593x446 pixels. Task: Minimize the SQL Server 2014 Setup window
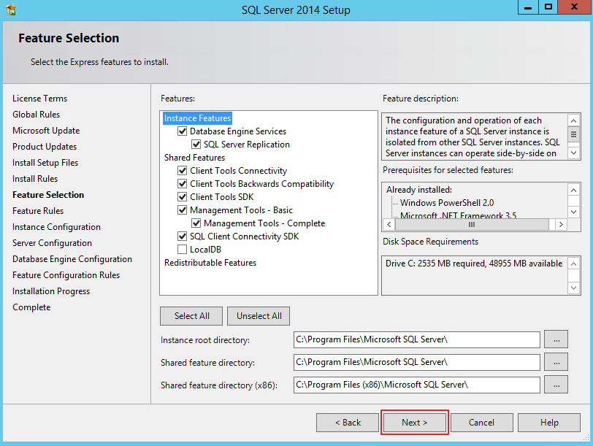pyautogui.click(x=528, y=7)
